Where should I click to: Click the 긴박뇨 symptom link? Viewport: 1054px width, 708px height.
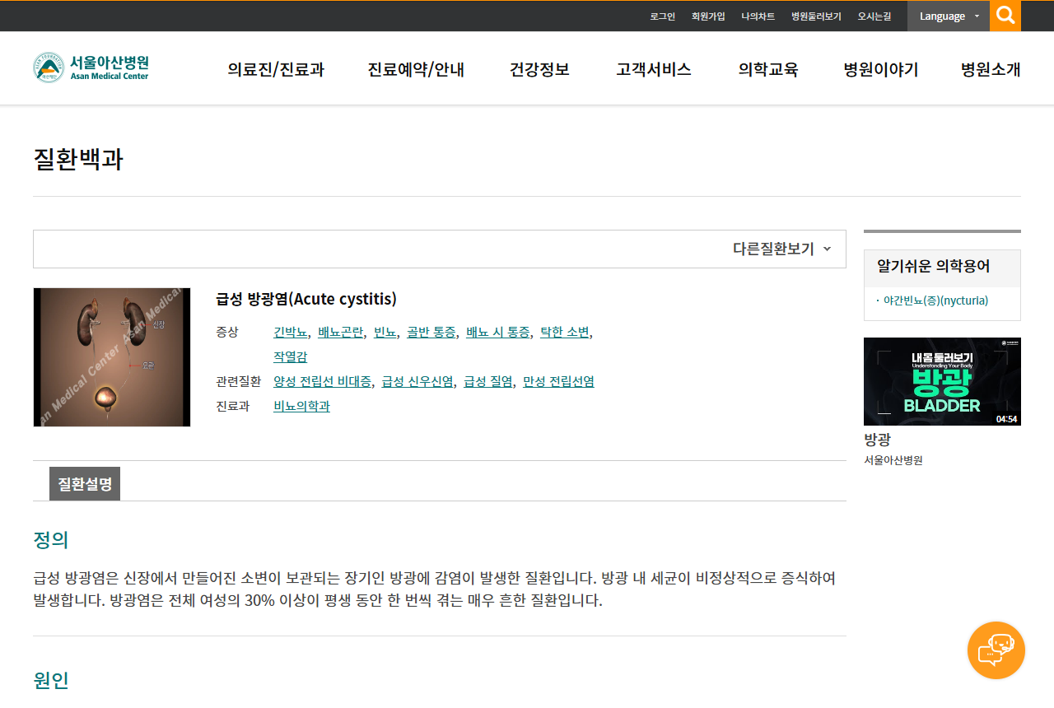291,333
